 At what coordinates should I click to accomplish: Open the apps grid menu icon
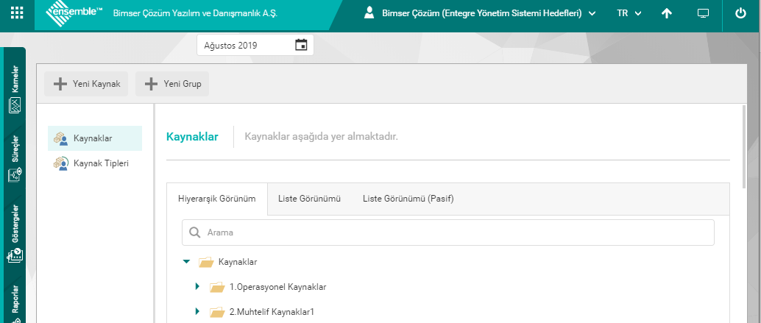point(17,13)
